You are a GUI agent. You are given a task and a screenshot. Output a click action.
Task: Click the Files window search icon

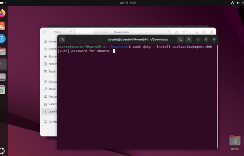[x=44, y=32]
